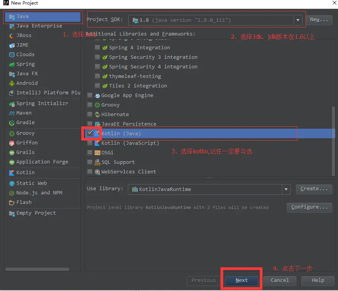
Task: Choose the Empty Project icon
Action: click(x=12, y=213)
